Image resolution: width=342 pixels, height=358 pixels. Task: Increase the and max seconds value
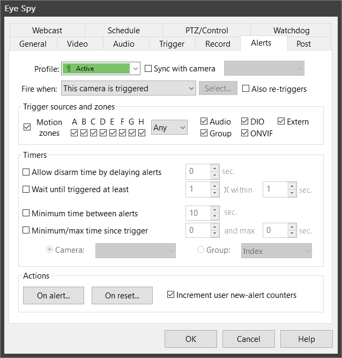[x=292, y=227]
